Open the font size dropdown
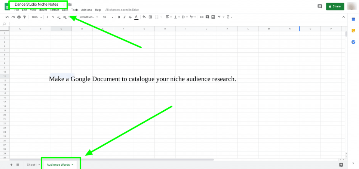 107,17
